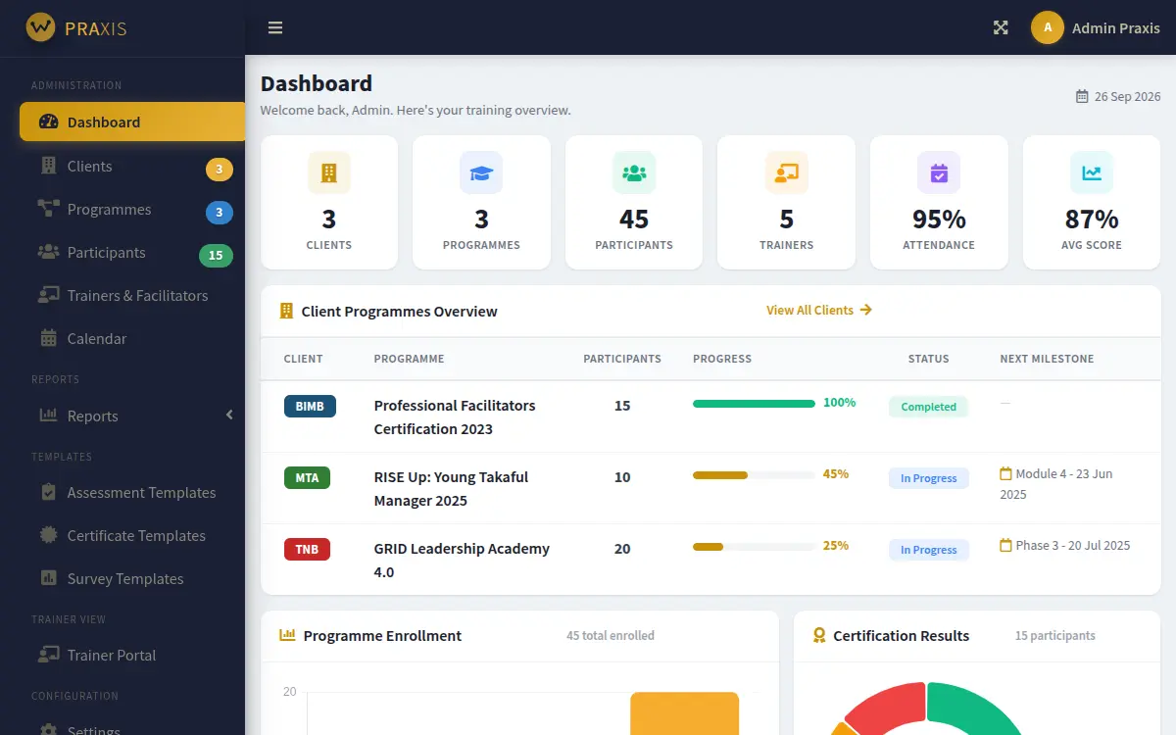This screenshot has width=1176, height=735.
Task: Click the calendar-check icon on Attendance card
Action: pos(939,172)
